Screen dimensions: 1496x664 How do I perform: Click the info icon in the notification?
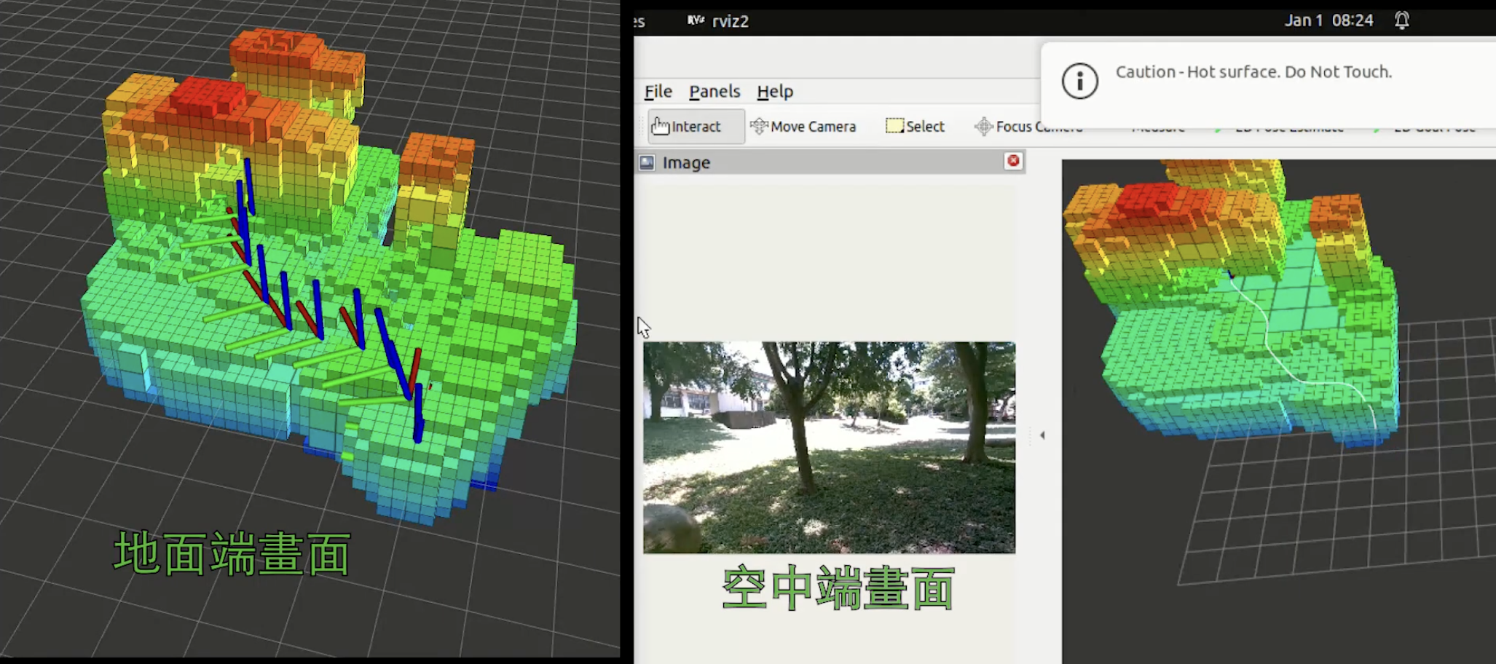(x=1079, y=81)
